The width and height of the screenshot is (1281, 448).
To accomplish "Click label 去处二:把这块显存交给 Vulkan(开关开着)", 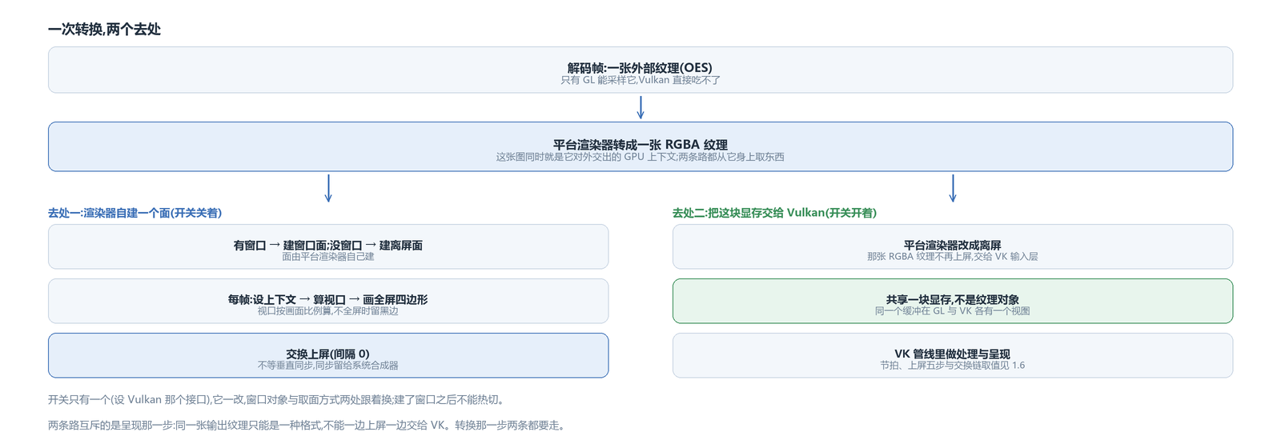I will [x=774, y=213].
